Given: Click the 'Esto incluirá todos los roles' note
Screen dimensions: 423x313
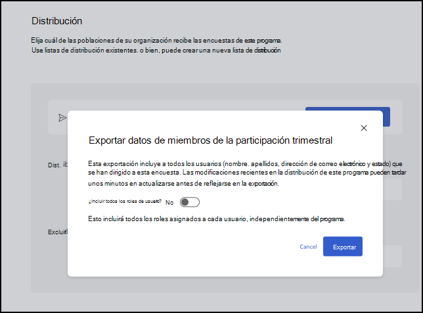Looking at the screenshot, I should [217, 219].
